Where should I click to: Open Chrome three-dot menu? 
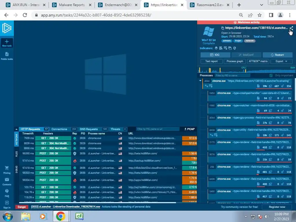[290, 15]
